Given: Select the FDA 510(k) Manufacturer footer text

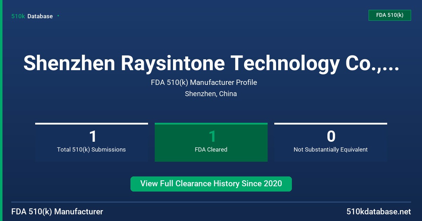Looking at the screenshot, I should (57, 212).
